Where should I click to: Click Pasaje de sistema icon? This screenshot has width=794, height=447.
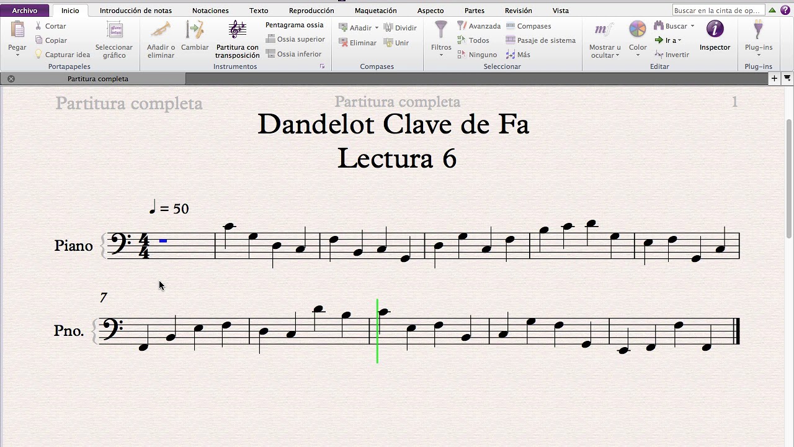pyautogui.click(x=511, y=40)
